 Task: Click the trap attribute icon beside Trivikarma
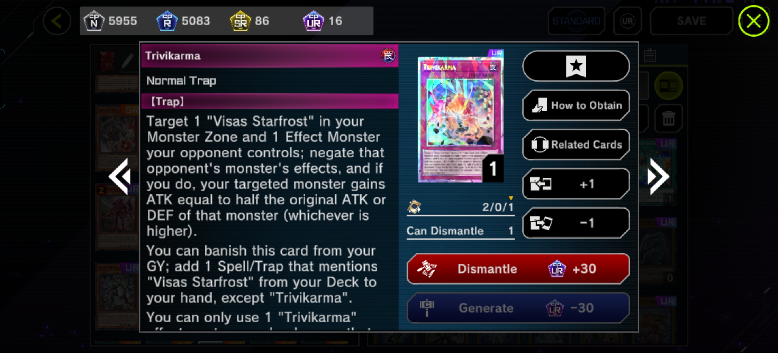pyautogui.click(x=388, y=56)
